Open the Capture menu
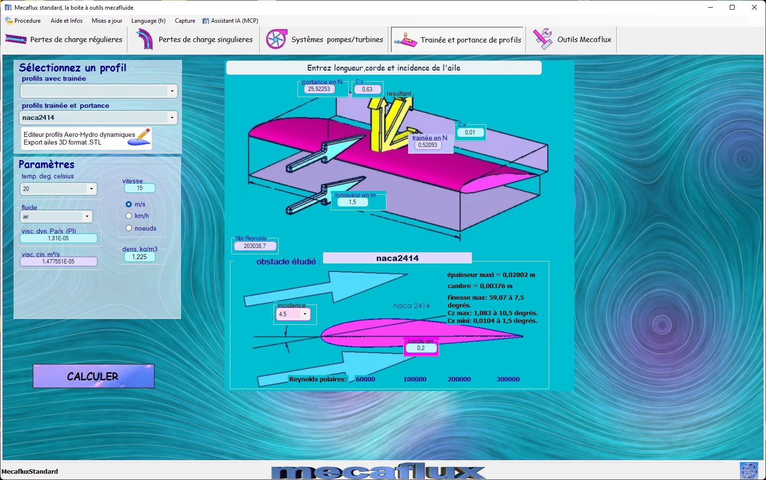766x480 pixels. 185,21
